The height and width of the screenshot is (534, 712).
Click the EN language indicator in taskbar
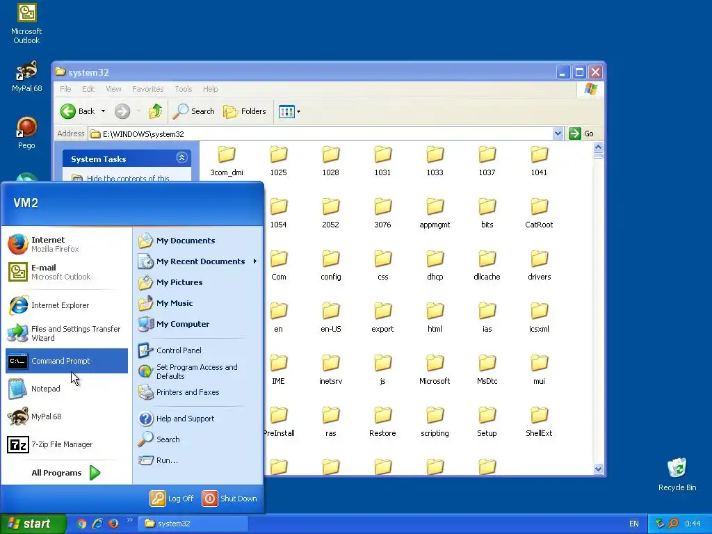[634, 524]
